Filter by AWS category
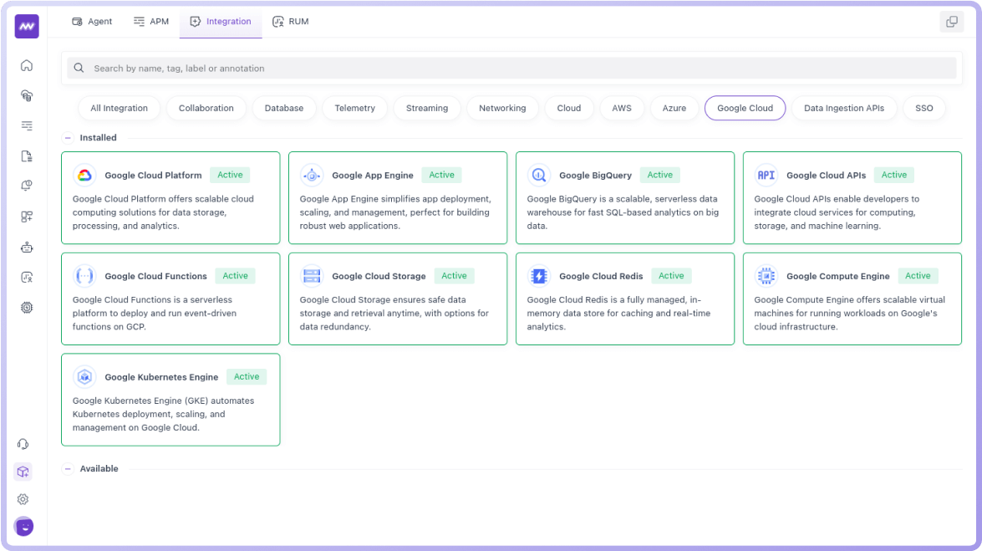This screenshot has width=982, height=551. [621, 108]
